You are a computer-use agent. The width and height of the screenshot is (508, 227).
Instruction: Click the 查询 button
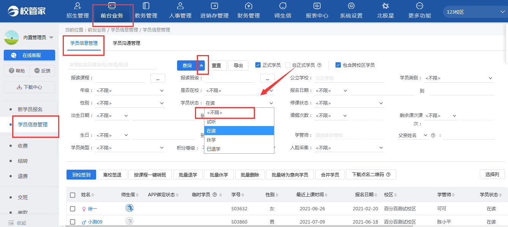[187, 65]
